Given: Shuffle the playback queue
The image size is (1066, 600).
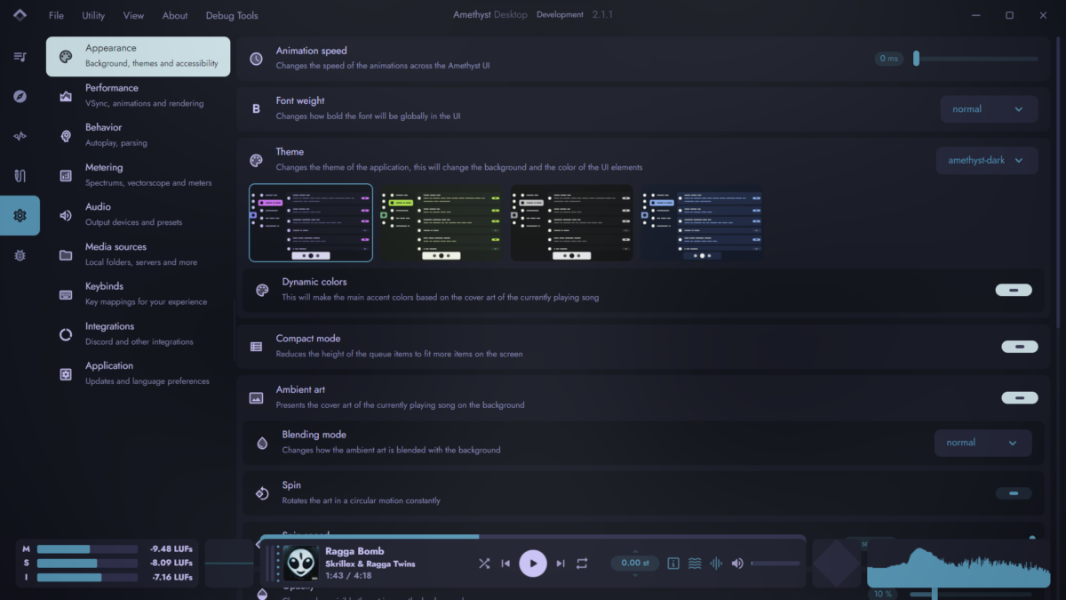Looking at the screenshot, I should 484,564.
